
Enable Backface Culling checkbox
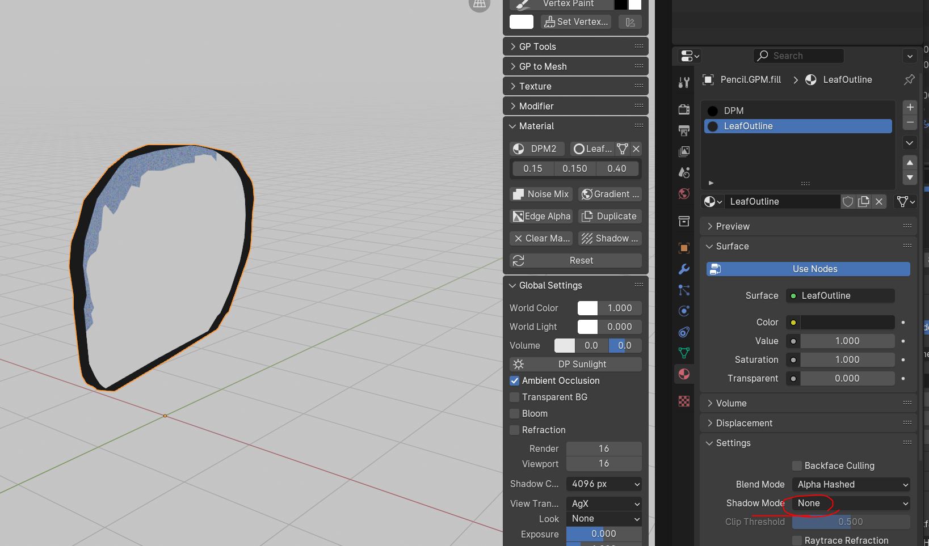(797, 465)
